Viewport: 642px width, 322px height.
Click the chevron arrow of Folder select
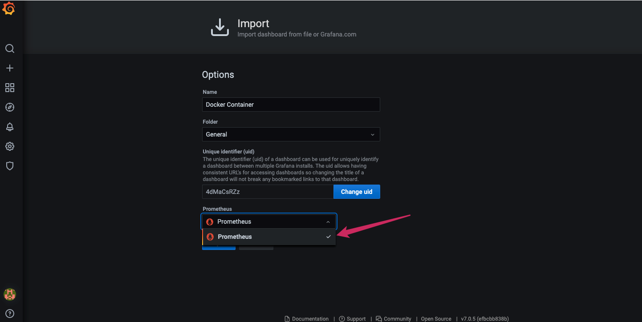pos(373,134)
